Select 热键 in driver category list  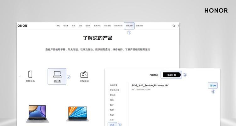click(x=112, y=115)
